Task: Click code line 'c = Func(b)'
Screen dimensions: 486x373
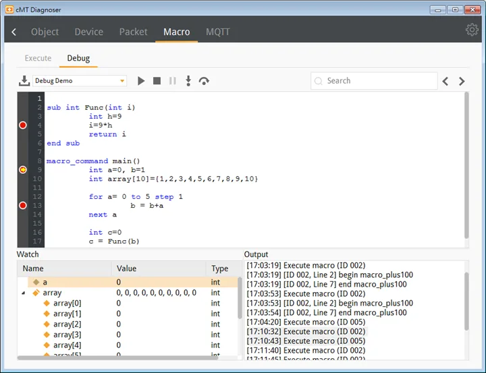Action: (x=114, y=241)
